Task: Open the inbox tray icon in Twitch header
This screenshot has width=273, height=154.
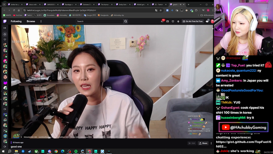Action: (x=168, y=21)
